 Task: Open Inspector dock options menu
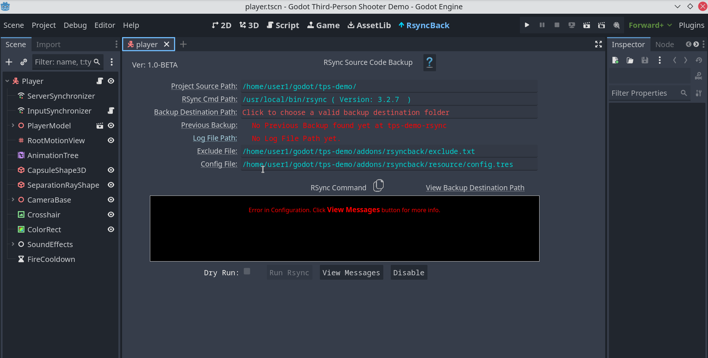(x=704, y=44)
